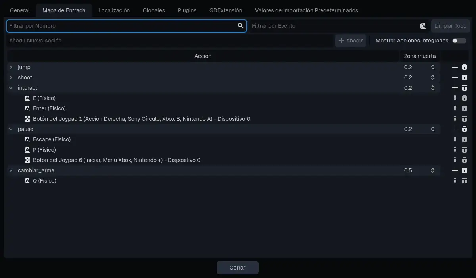
Task: Add an event to cambiar_arma action
Action: pos(455,170)
